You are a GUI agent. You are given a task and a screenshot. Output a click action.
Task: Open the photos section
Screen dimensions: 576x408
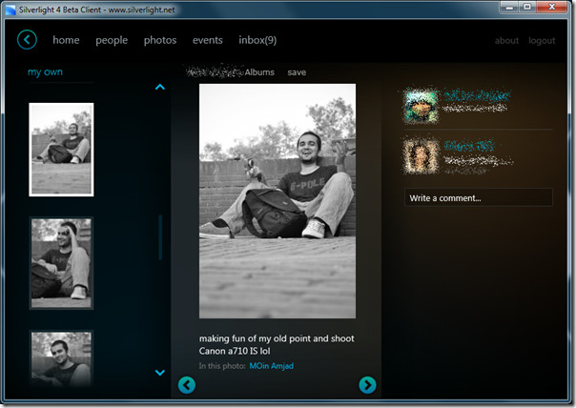(x=160, y=40)
